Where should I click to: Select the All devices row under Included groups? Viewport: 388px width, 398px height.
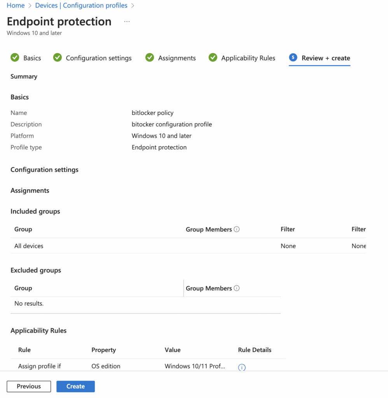[x=28, y=246]
